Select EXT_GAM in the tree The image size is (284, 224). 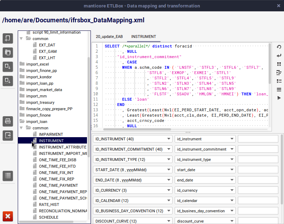pos(48,51)
